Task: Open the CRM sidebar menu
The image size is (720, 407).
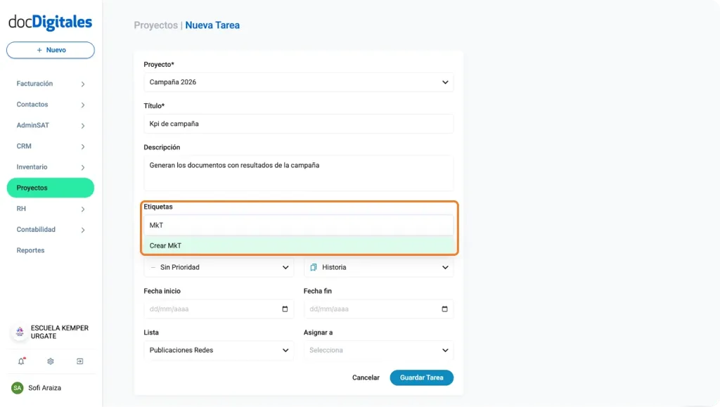Action: [x=49, y=146]
